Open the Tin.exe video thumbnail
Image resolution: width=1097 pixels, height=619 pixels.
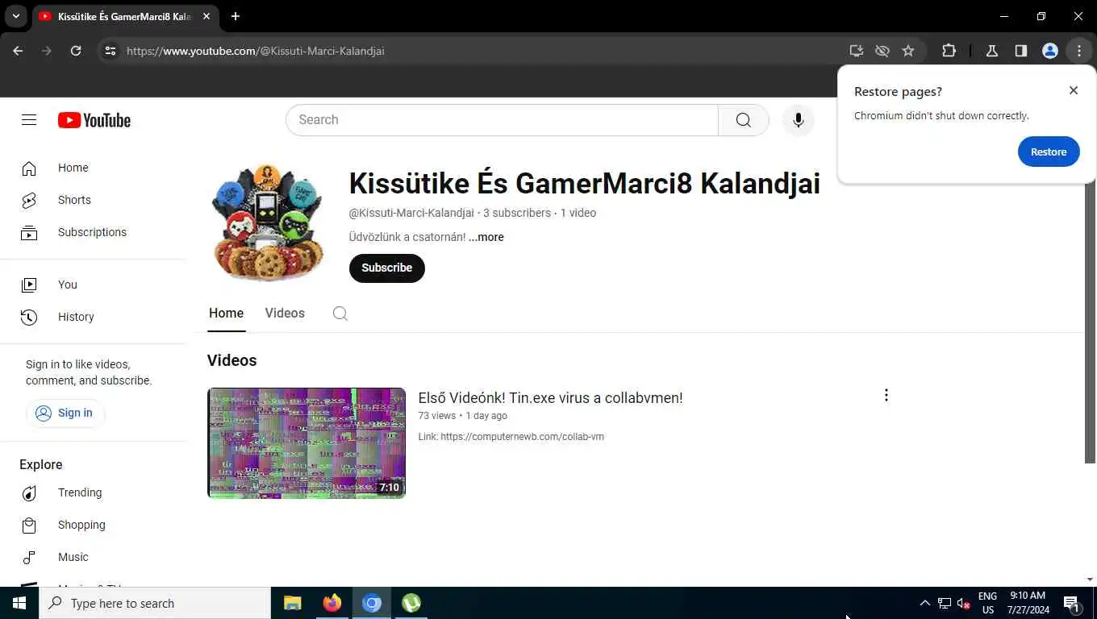(307, 443)
